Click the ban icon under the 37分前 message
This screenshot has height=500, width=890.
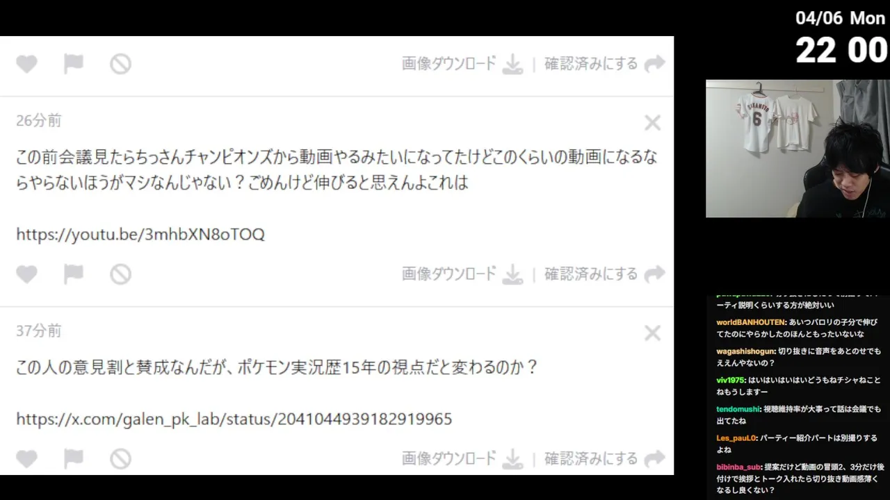pos(120,459)
